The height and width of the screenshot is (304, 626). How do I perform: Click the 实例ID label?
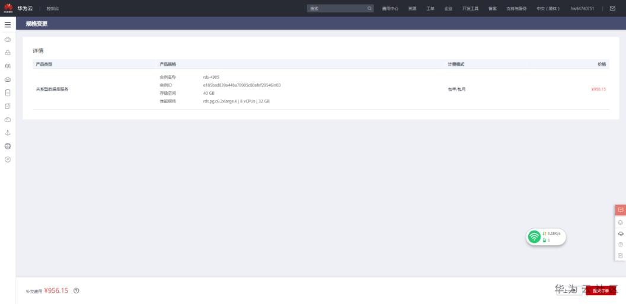[165, 85]
